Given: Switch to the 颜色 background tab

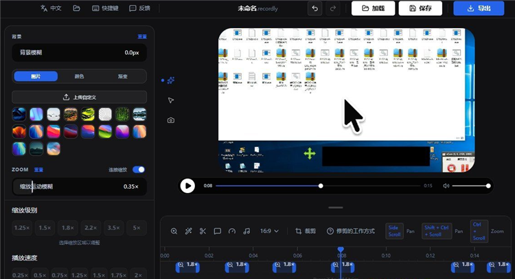Looking at the screenshot, I should [x=80, y=77].
